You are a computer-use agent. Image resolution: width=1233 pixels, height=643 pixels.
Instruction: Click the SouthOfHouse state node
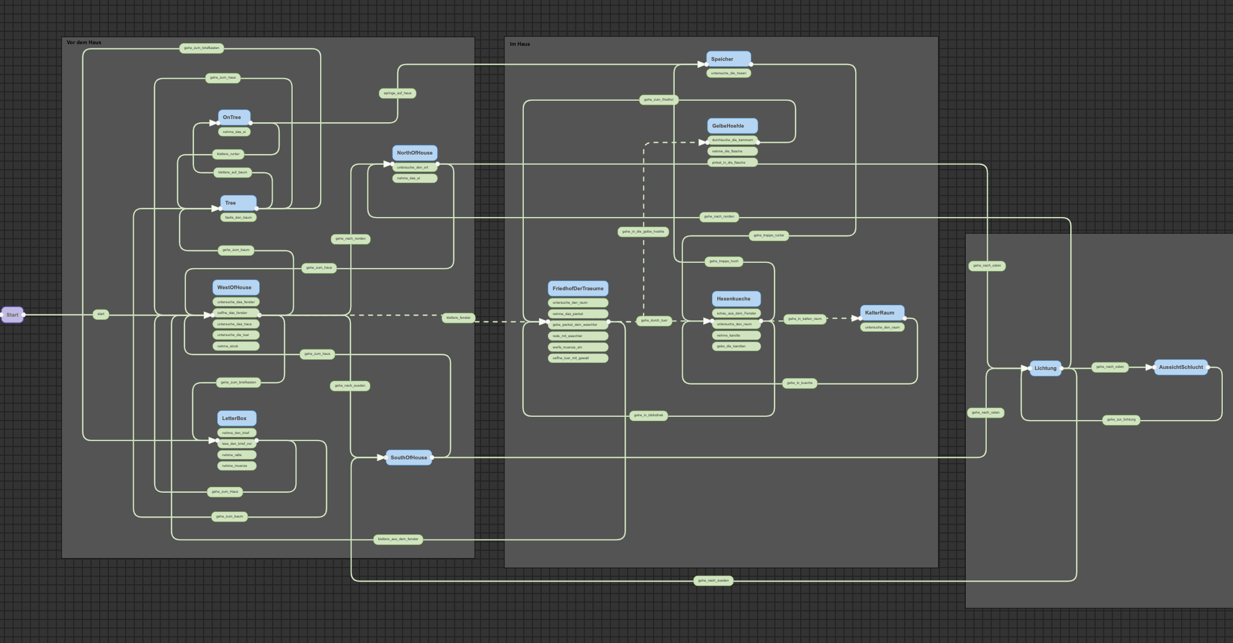(408, 458)
